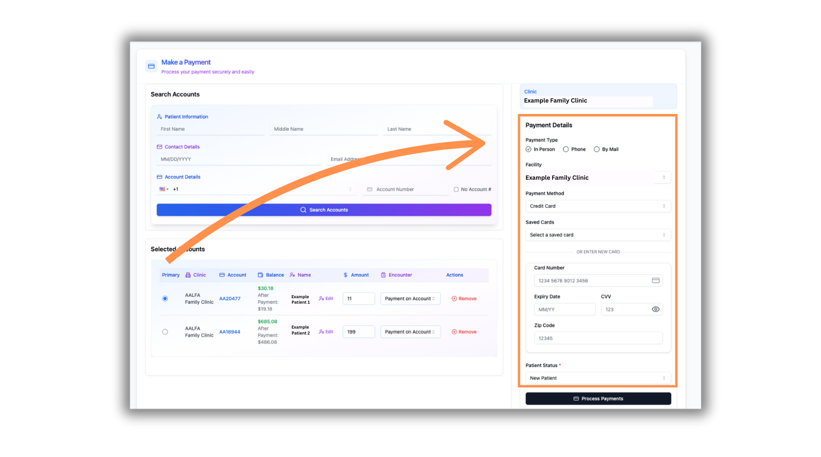Screen dimensions: 821x457
Task: Click the After Payment: $486.08 text
Action: click(268, 336)
